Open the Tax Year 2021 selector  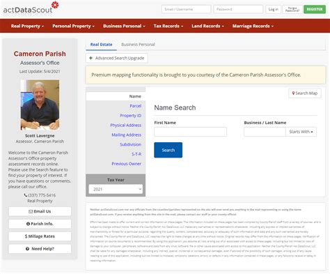[116, 189]
